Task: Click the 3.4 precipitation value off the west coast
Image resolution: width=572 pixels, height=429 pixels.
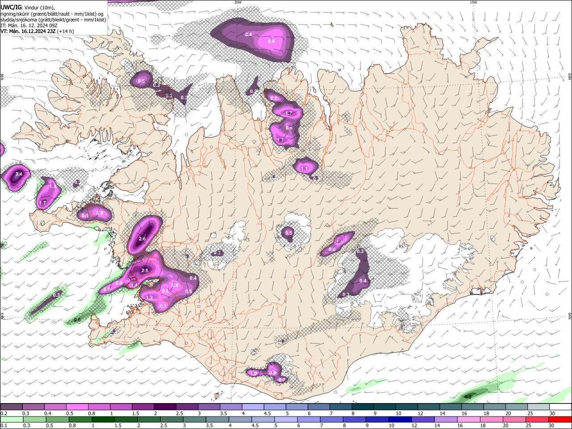Action: (x=19, y=174)
